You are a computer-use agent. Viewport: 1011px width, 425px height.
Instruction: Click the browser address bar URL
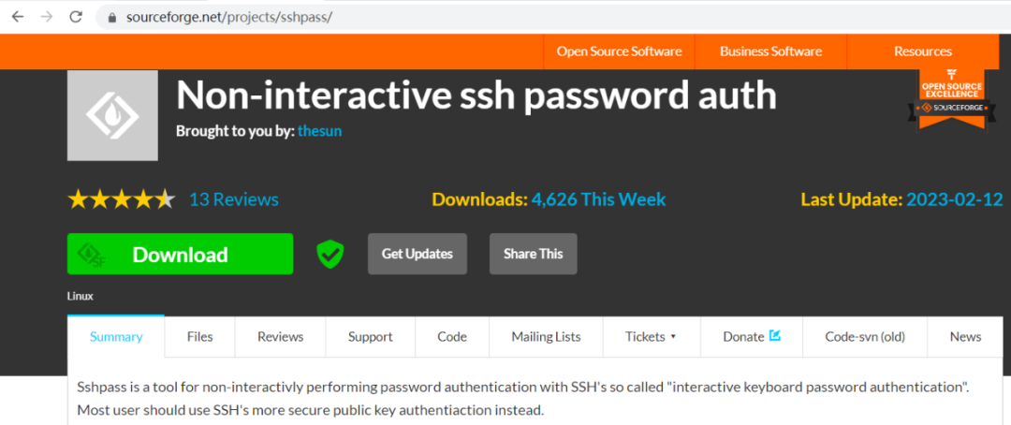tap(229, 18)
